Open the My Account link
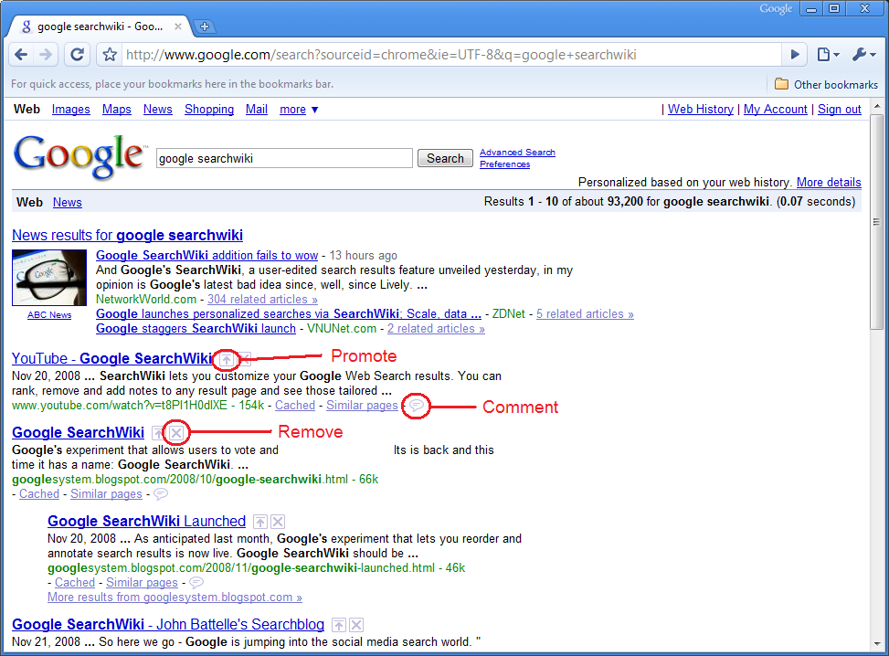The height and width of the screenshot is (656, 889). pos(775,110)
